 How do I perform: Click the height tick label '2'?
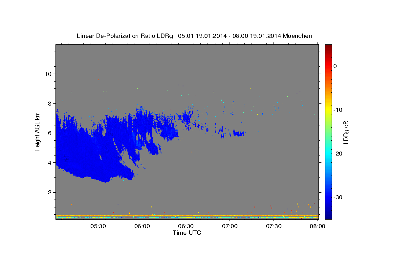(50, 192)
